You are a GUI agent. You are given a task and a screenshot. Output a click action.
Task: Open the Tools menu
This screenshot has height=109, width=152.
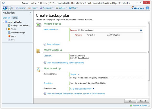point(35,8)
